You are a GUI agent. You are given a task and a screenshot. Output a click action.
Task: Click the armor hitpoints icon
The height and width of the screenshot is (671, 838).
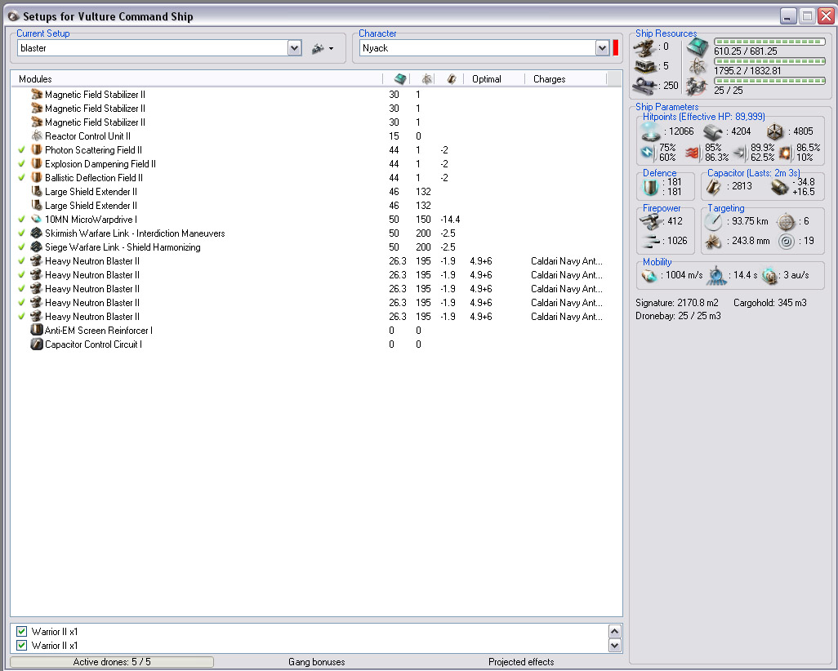tap(712, 132)
